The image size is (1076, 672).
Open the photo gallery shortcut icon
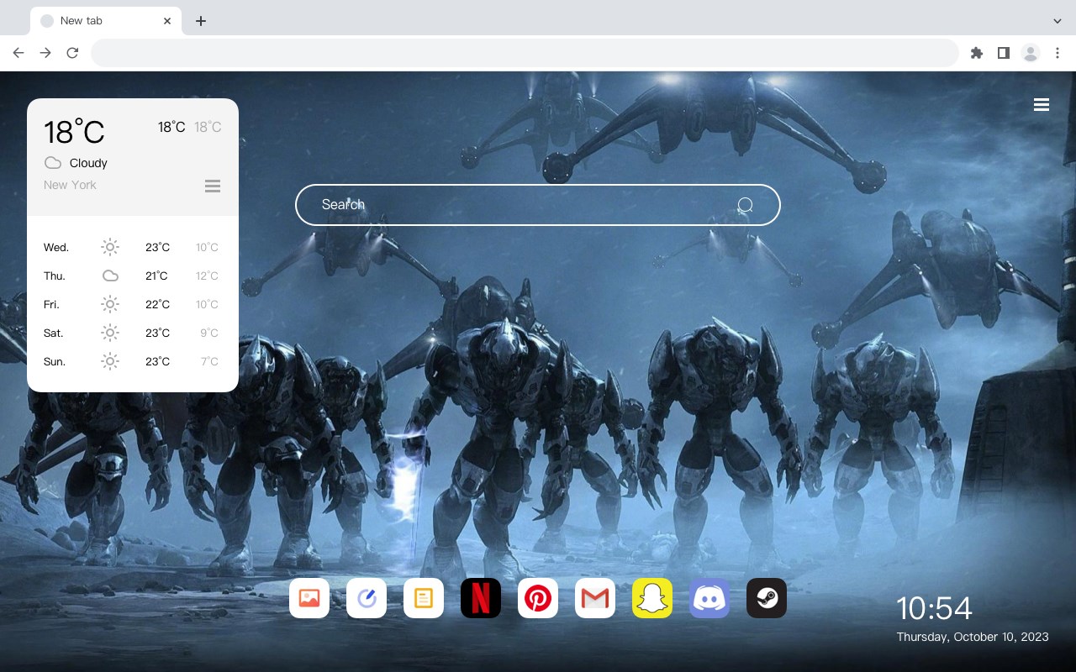pyautogui.click(x=309, y=598)
